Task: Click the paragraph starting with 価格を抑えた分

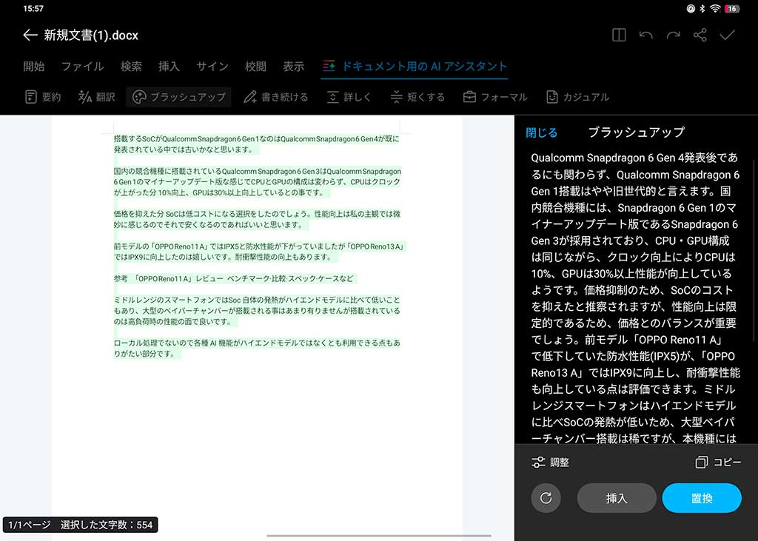Action: pos(257,219)
